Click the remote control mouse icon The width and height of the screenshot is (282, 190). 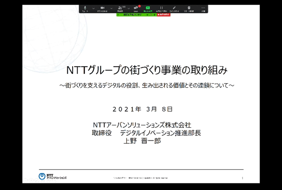(x=189, y=9)
